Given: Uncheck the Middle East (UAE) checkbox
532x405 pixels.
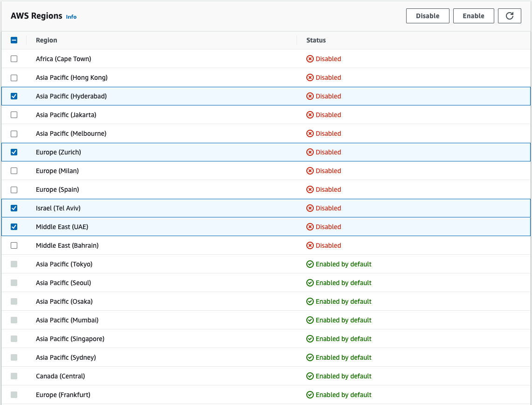Looking at the screenshot, I should pyautogui.click(x=14, y=227).
